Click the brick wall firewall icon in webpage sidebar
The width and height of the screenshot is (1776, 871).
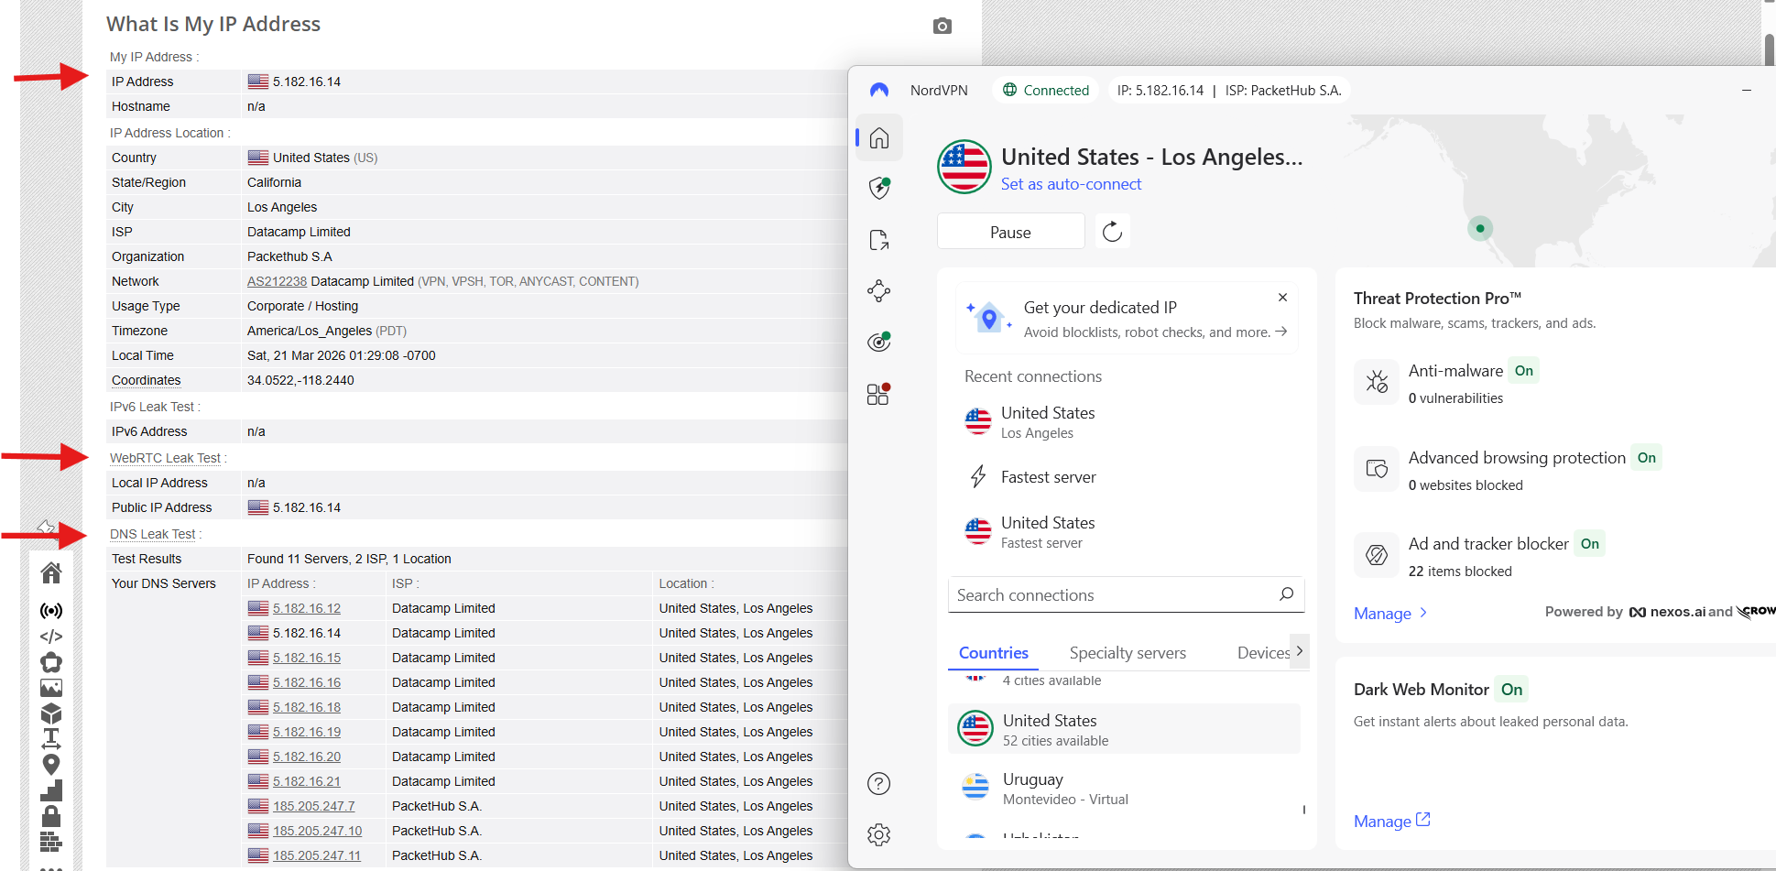(51, 841)
